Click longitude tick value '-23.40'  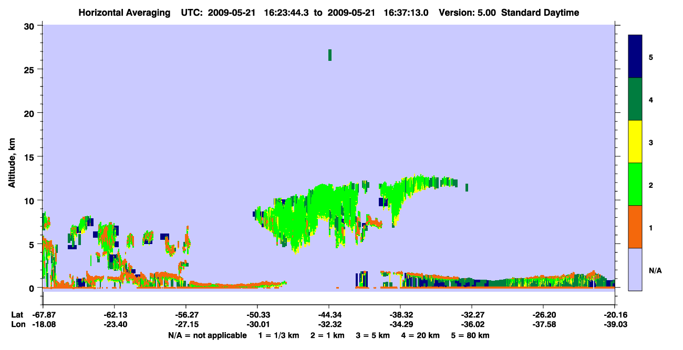(x=115, y=325)
